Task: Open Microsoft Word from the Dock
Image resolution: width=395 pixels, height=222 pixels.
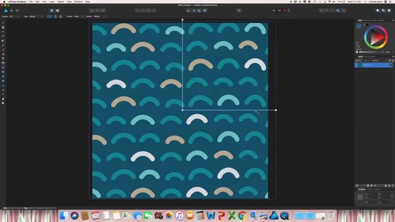Action: [210, 216]
